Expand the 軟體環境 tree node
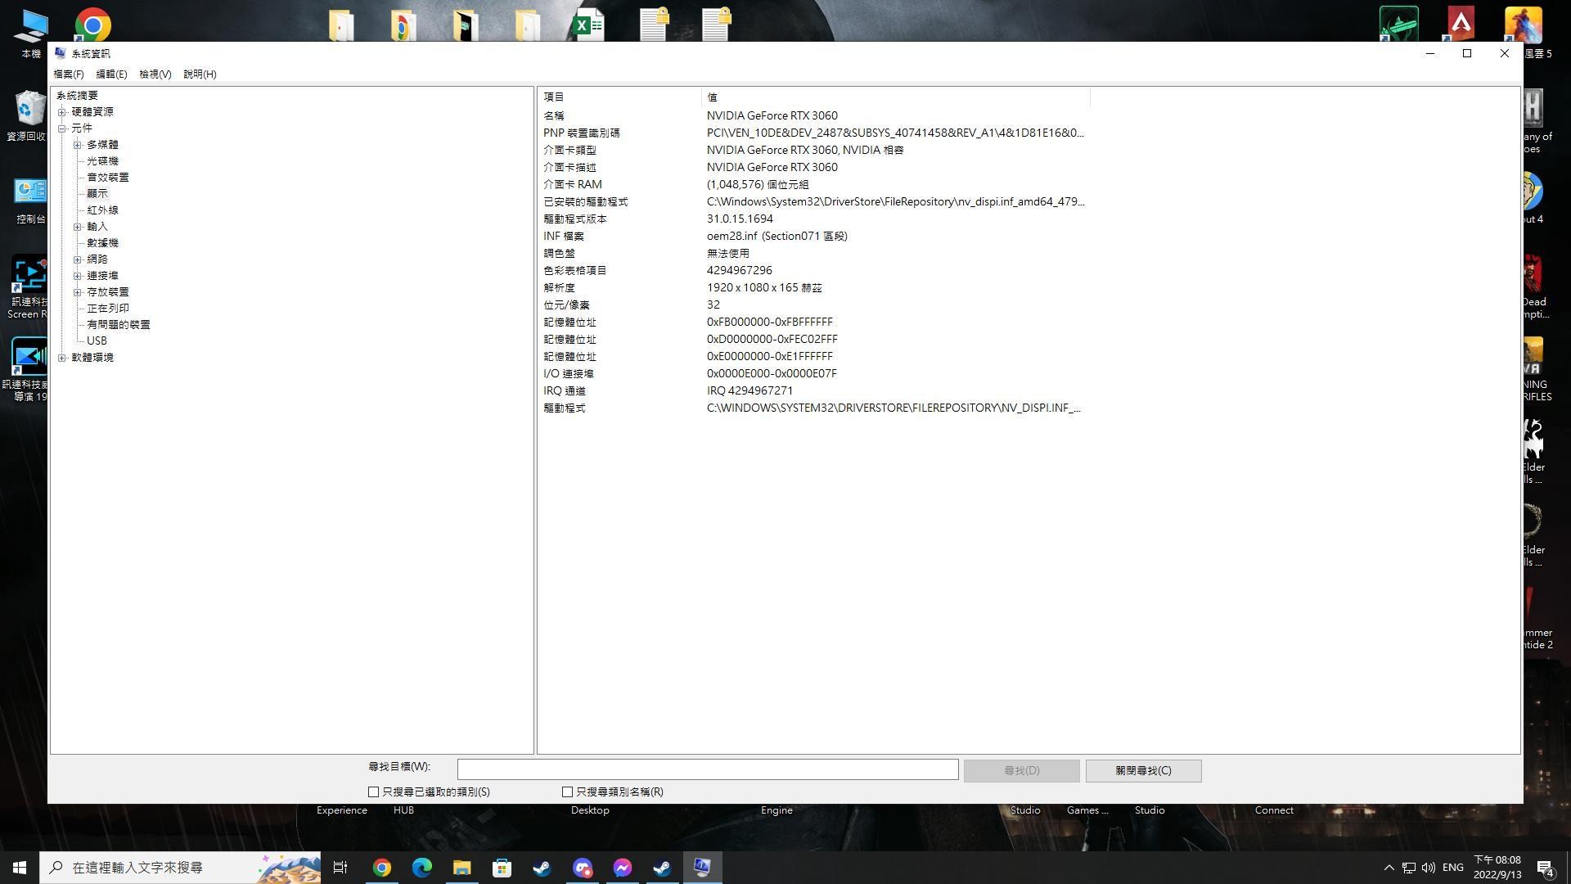This screenshot has height=884, width=1571. point(62,358)
